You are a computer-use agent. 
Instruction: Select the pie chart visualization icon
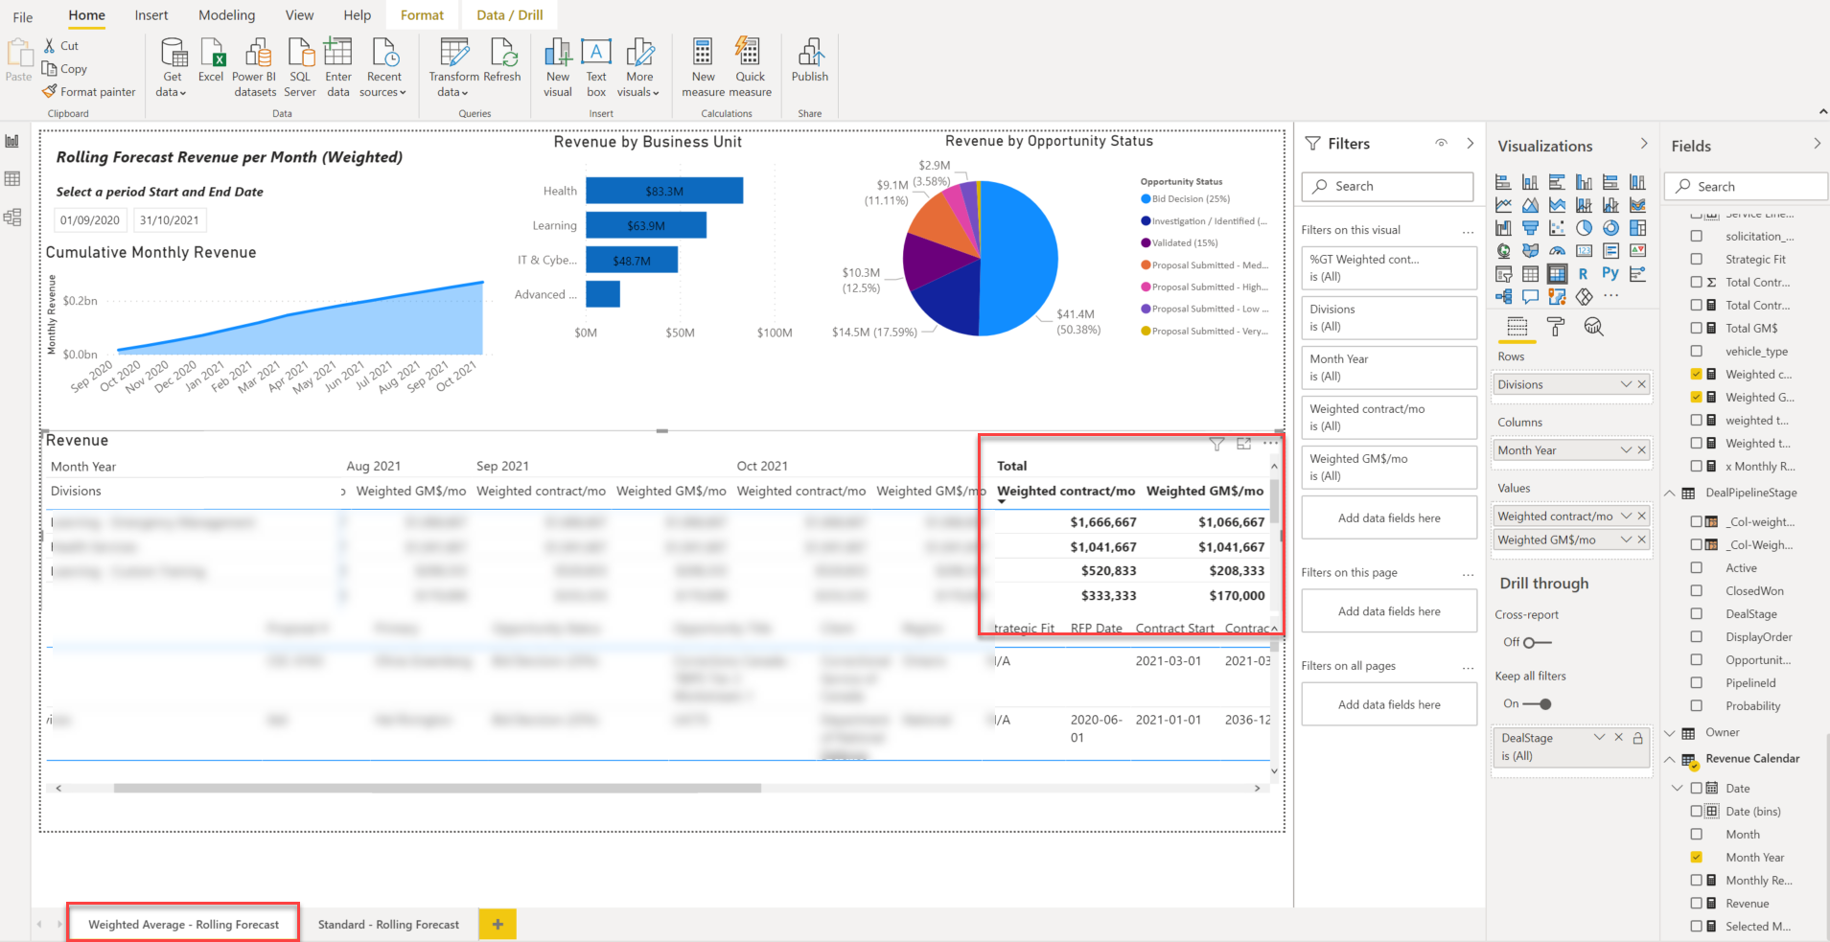(x=1584, y=228)
